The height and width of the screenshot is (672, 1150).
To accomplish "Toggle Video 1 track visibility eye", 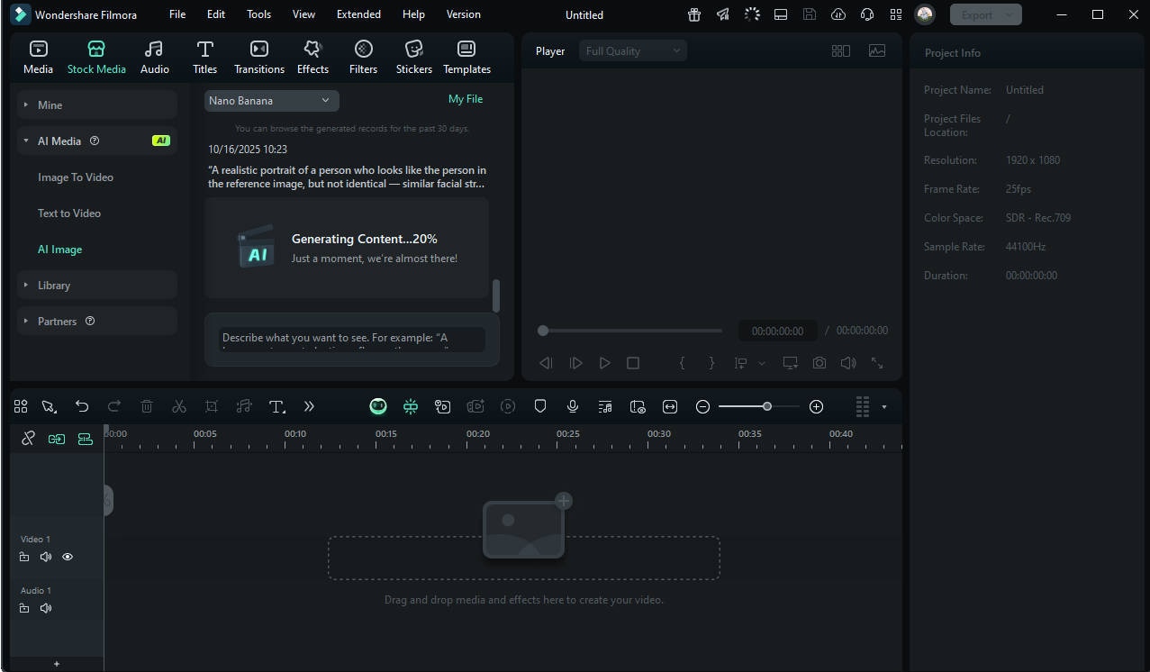I will [68, 557].
